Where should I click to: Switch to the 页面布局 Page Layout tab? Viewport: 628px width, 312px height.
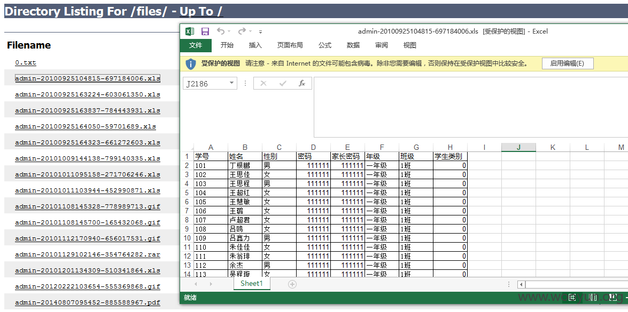point(290,45)
